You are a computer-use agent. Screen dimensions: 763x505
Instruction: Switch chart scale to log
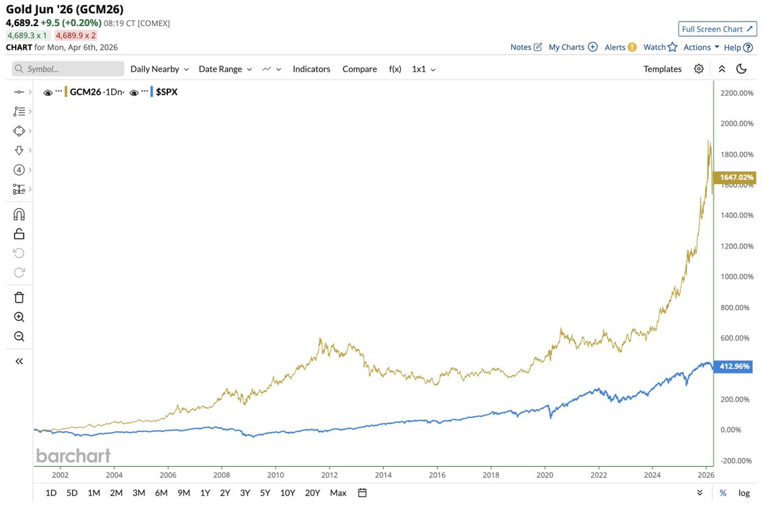pos(743,492)
